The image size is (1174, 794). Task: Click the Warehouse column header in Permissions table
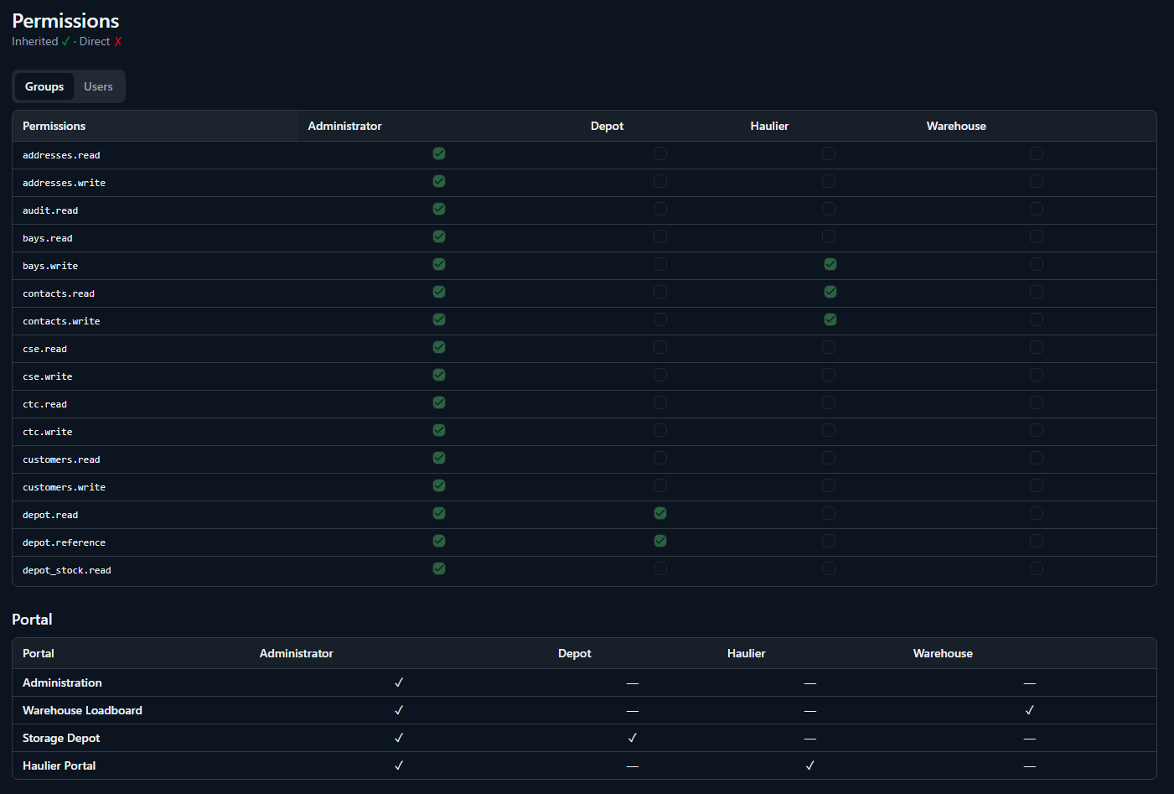point(956,126)
